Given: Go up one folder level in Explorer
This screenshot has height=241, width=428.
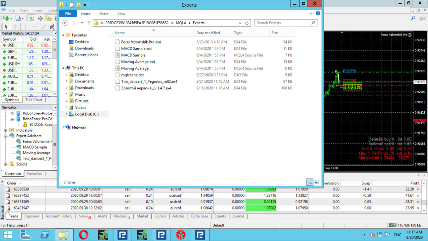Looking at the screenshot, I should pos(89,23).
